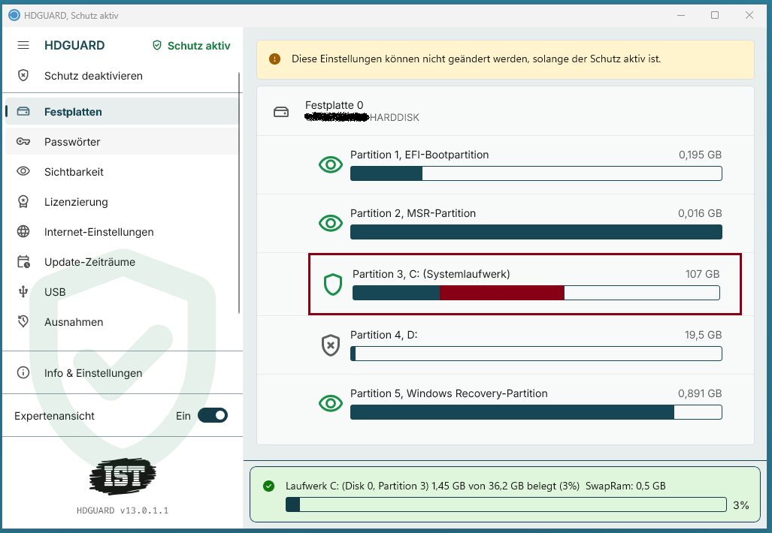Click the Partition 3, C: (Systemlaufwerk) label
The height and width of the screenshot is (533, 772).
click(431, 274)
